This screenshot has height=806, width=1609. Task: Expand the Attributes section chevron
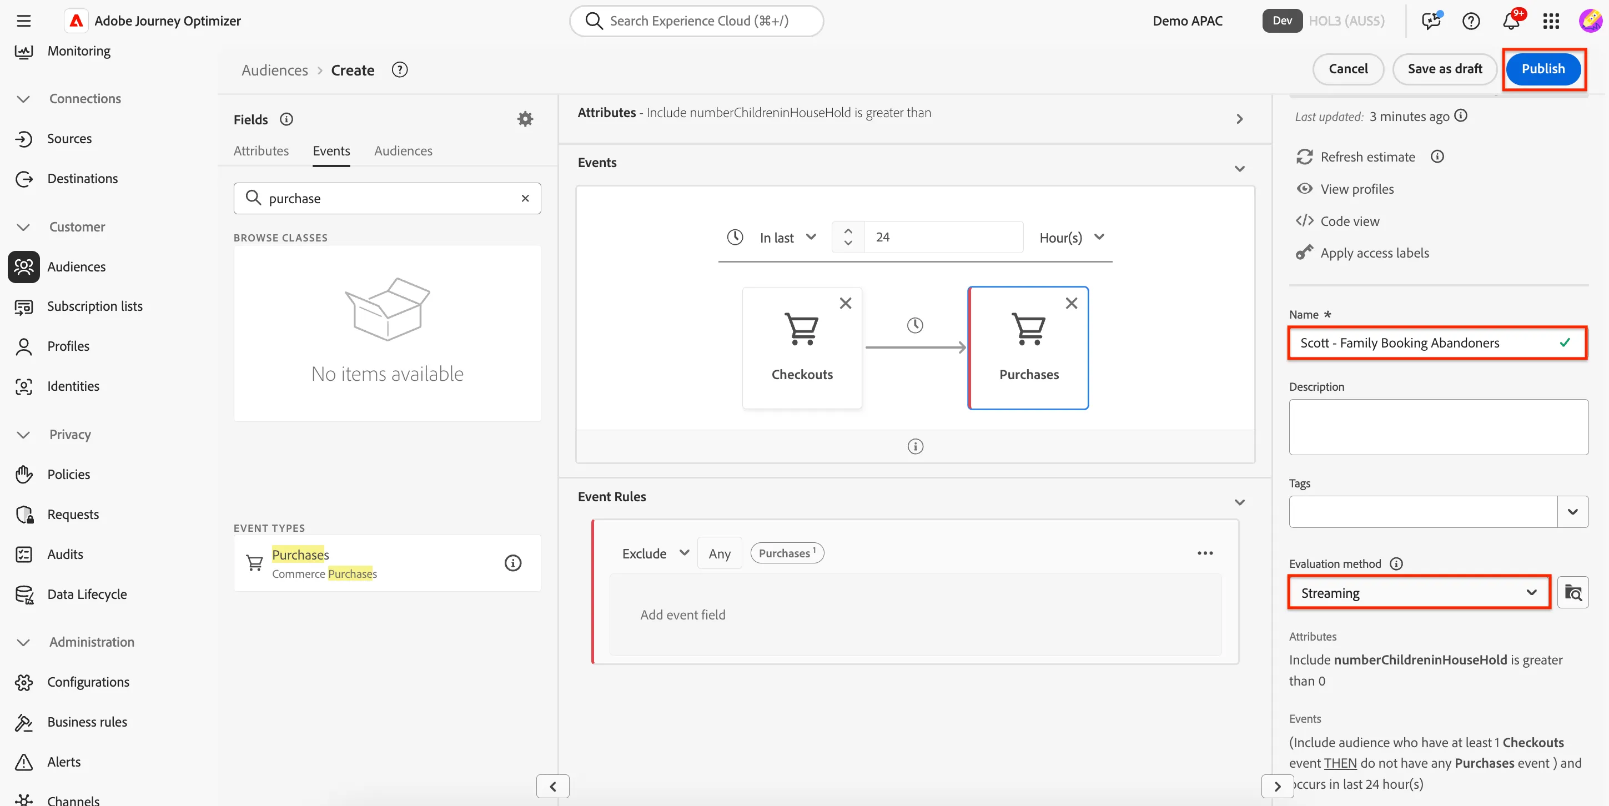point(1240,119)
